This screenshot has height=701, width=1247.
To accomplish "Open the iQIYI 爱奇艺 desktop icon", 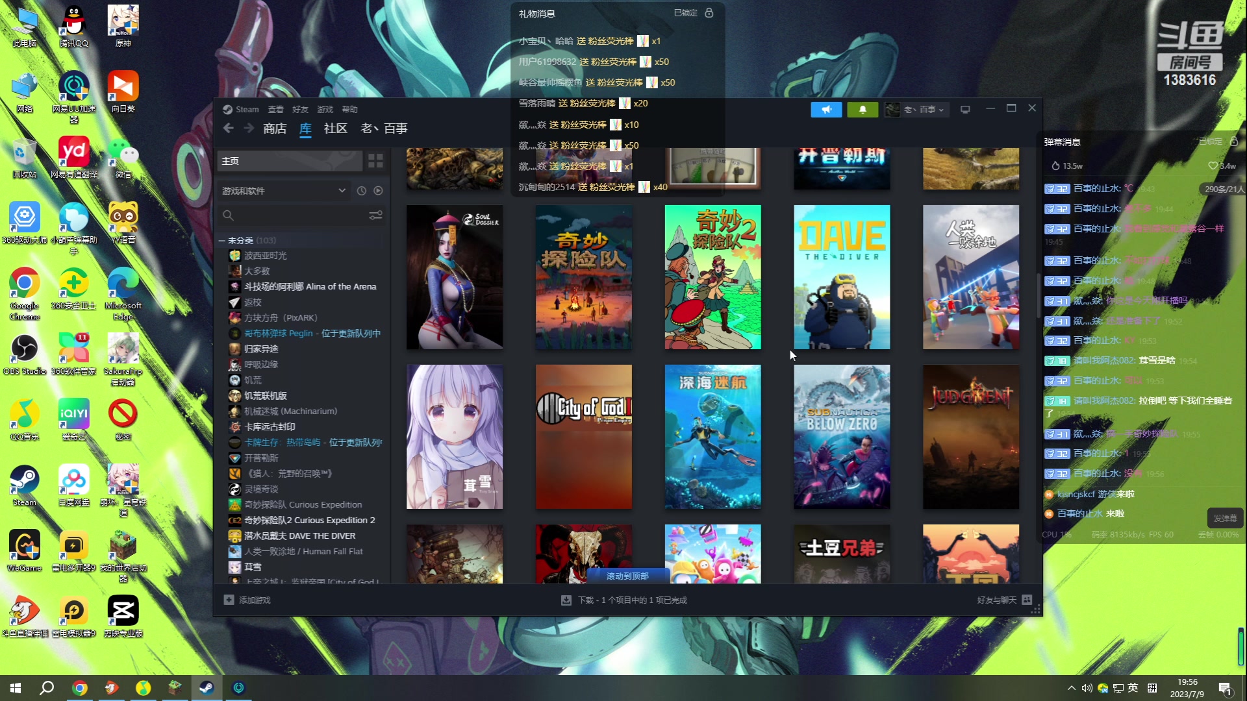I will coord(73,419).
